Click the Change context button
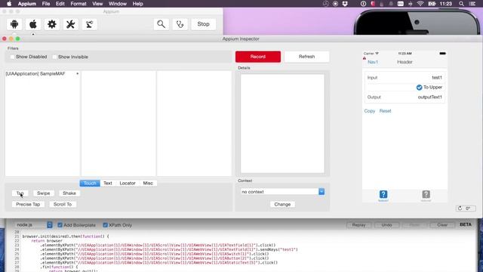This screenshot has height=272, width=483. [x=282, y=204]
